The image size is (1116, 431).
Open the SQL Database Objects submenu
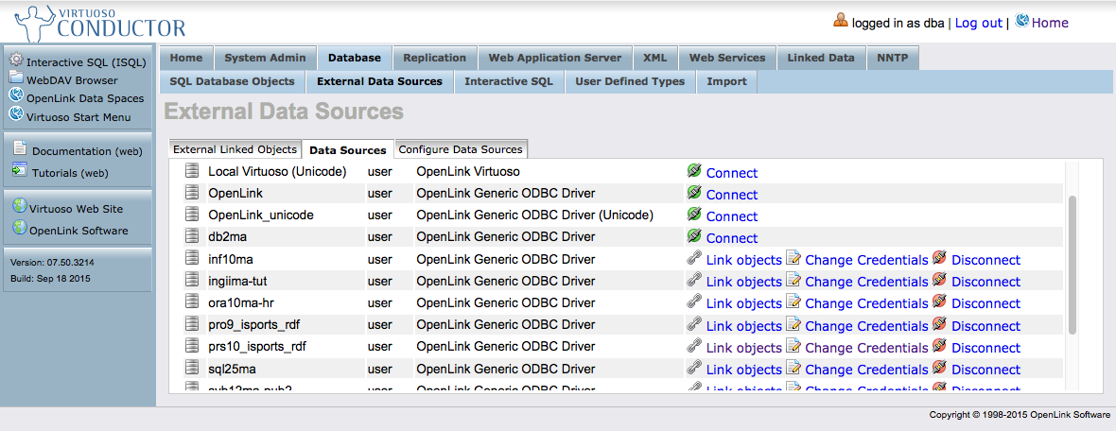[232, 81]
